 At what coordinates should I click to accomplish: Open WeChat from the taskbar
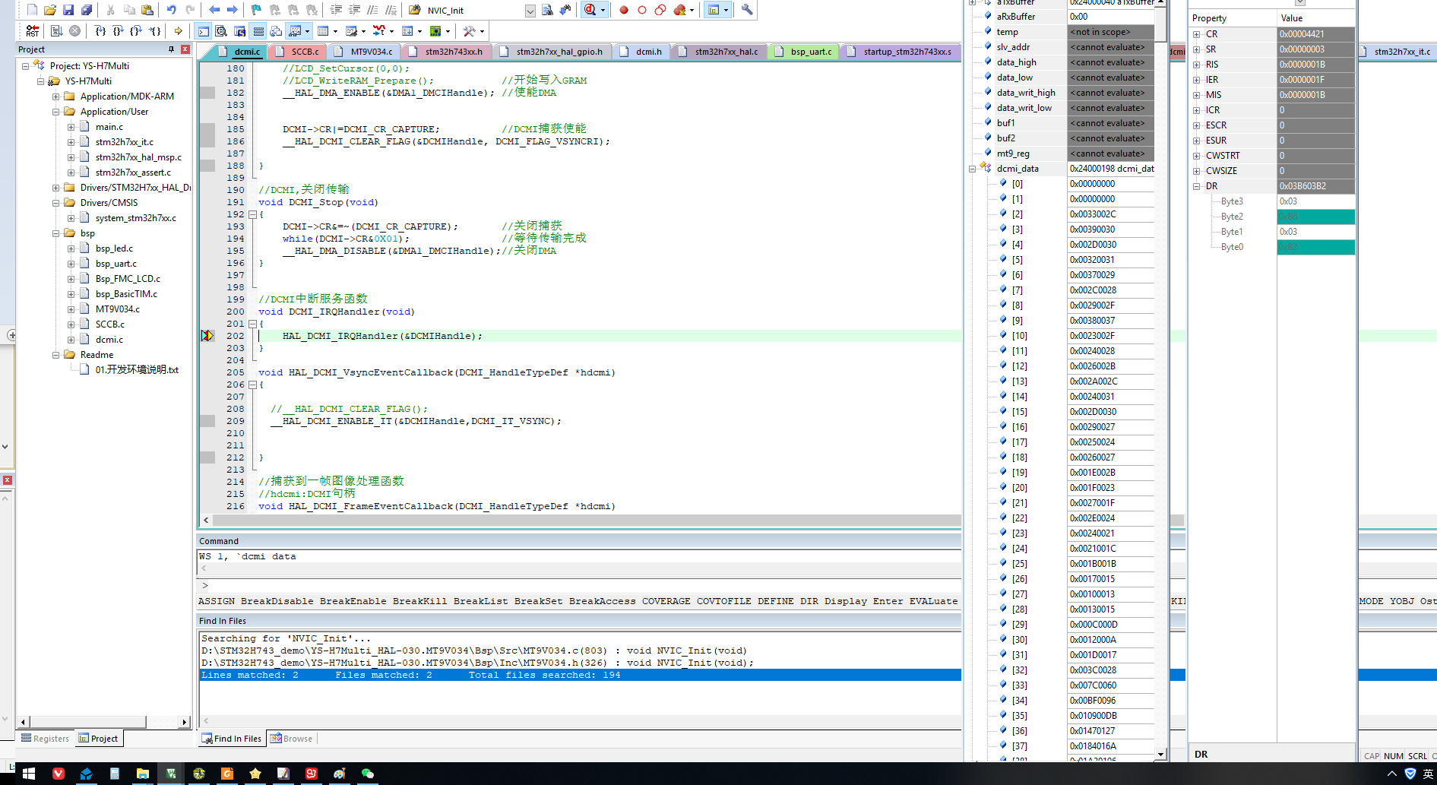[368, 774]
